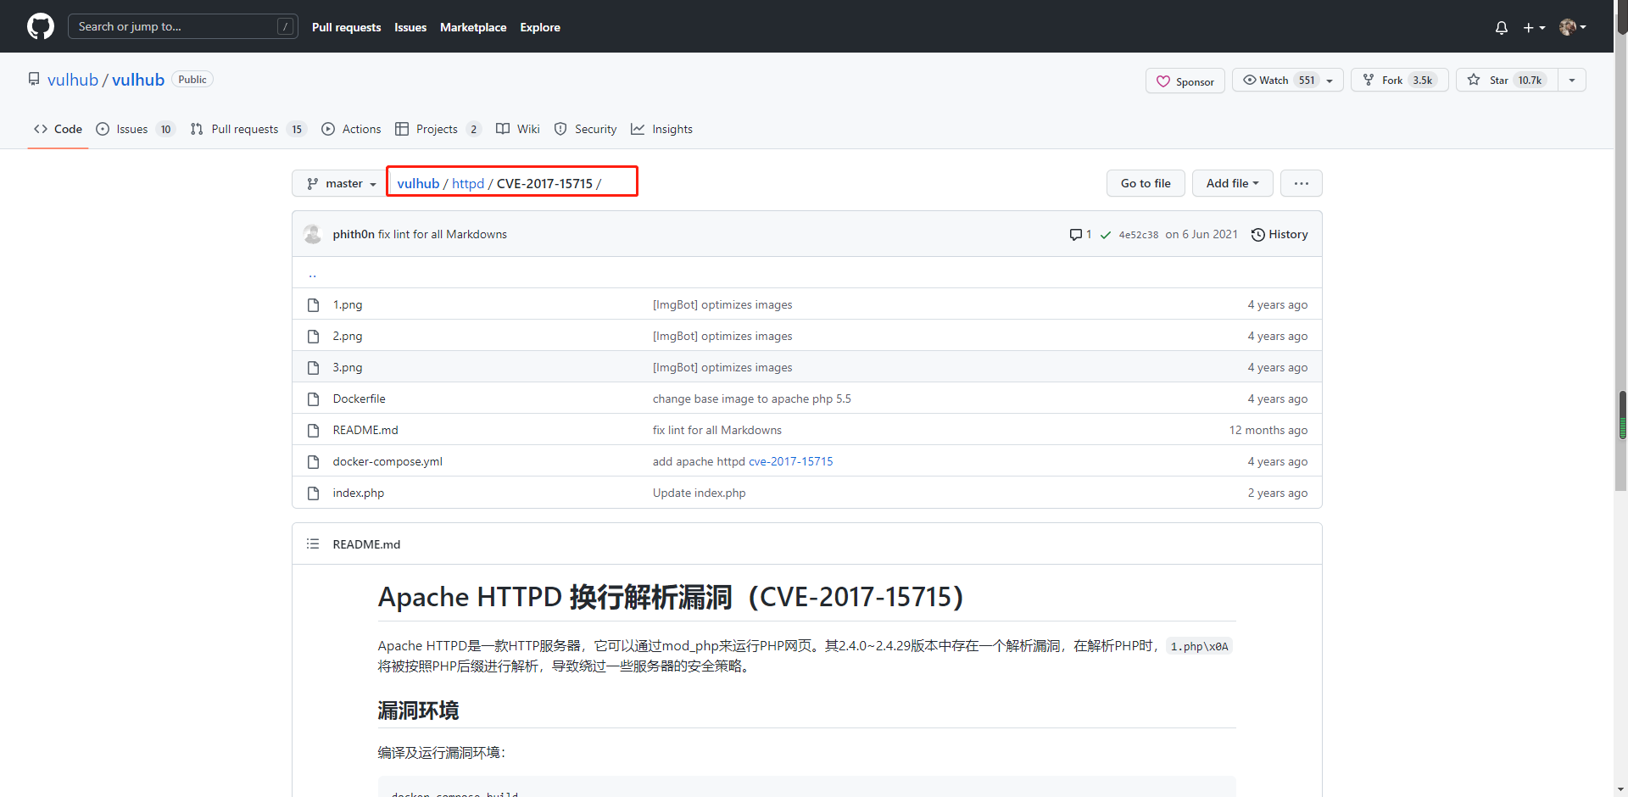Open the 1.png file
Screen dimensions: 1628x797
click(348, 304)
